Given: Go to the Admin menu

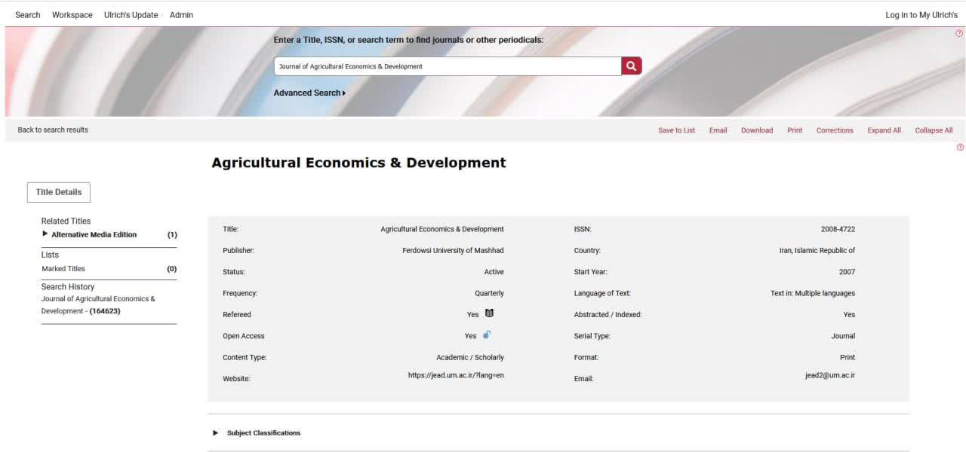Looking at the screenshot, I should click(181, 15).
